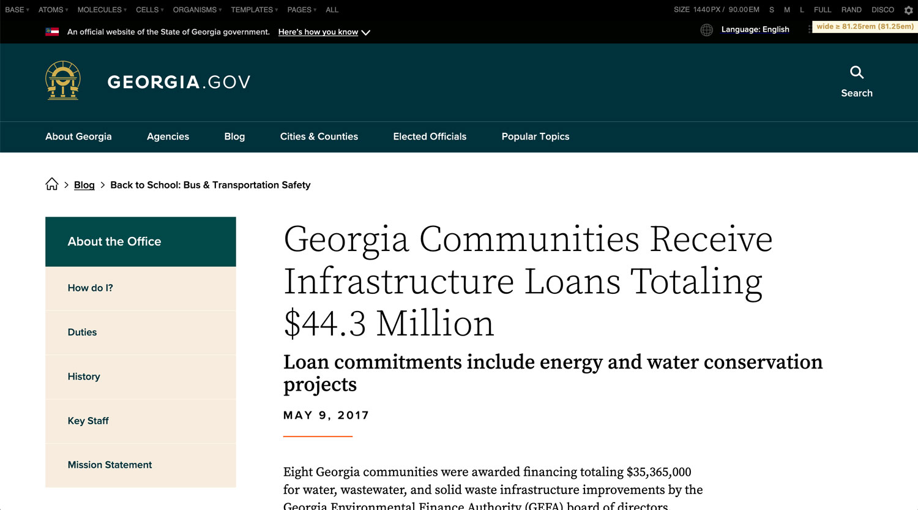Open the Atoms dropdown menu
Screen dimensions: 918x510
(x=53, y=10)
